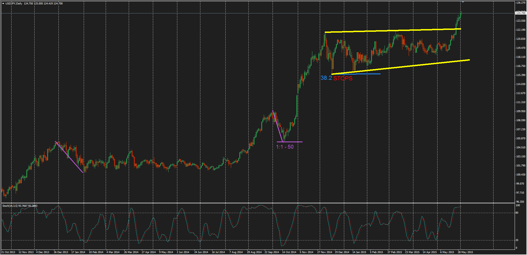Select the purple horizontal line above 1:1 - 50
Screen dimensions: 527x255
click(x=294, y=142)
